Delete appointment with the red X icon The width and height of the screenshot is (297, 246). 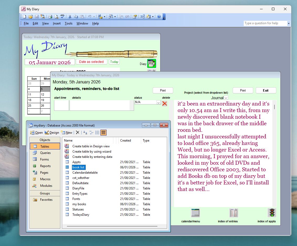tap(165, 103)
